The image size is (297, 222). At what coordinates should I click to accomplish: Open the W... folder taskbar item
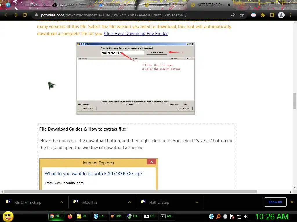pyautogui.click(x=82, y=216)
